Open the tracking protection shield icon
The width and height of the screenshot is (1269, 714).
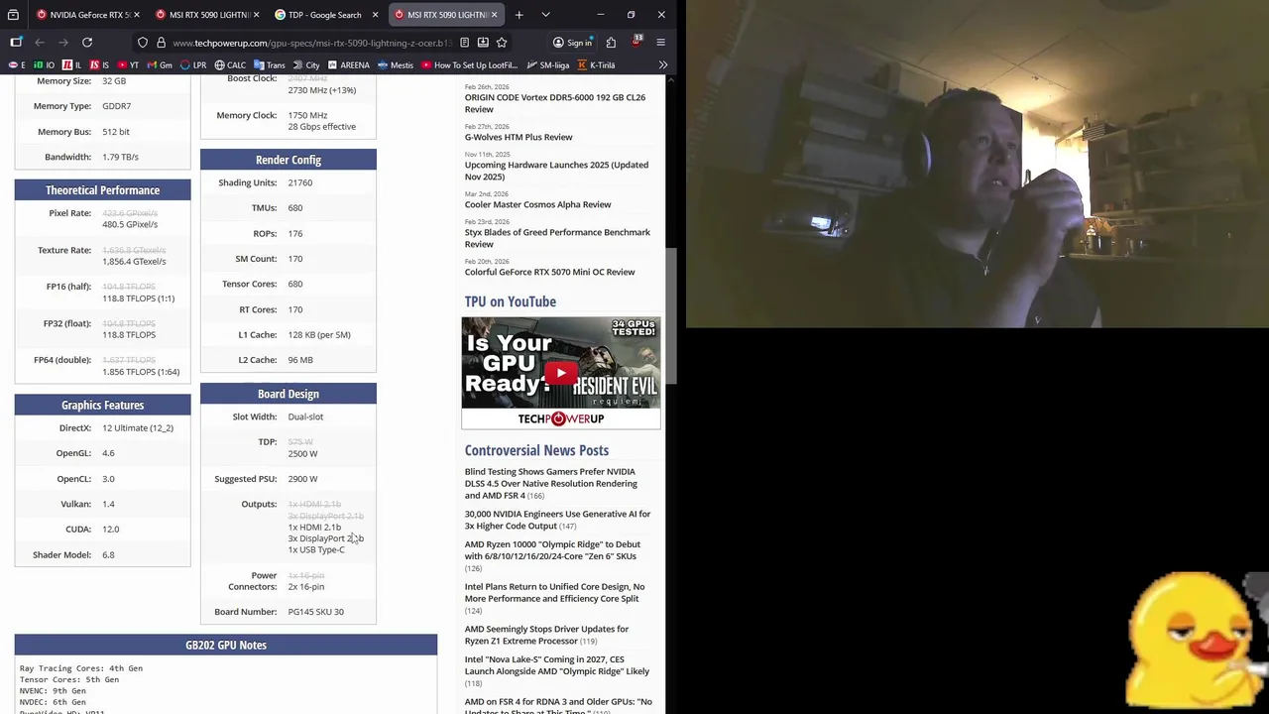point(143,43)
